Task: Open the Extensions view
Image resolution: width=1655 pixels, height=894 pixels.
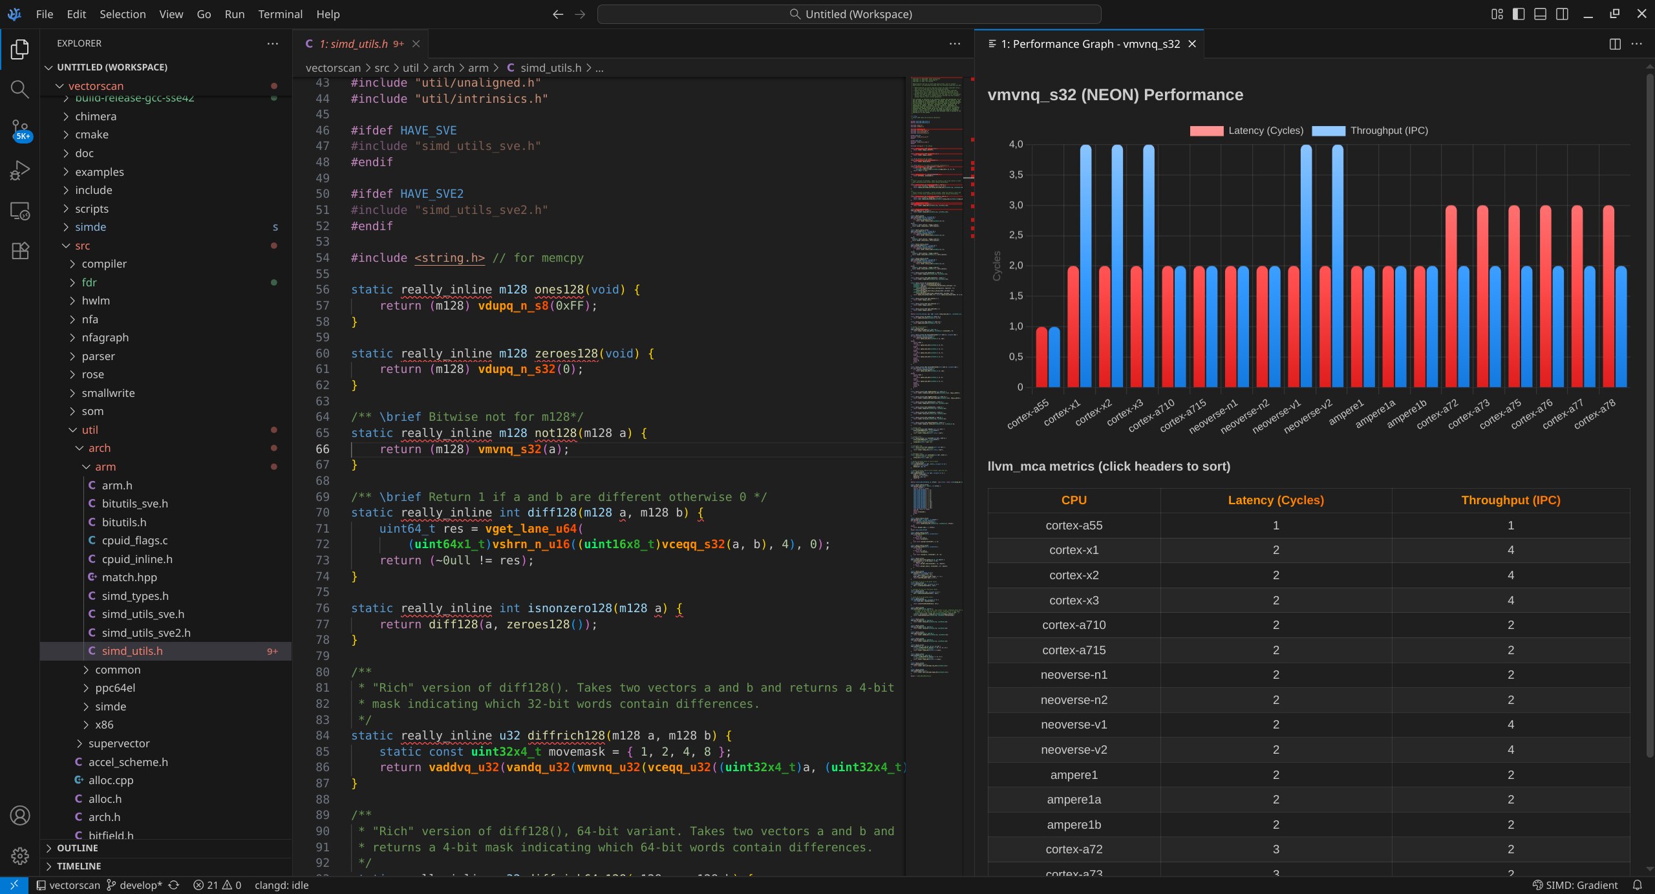Action: tap(19, 251)
